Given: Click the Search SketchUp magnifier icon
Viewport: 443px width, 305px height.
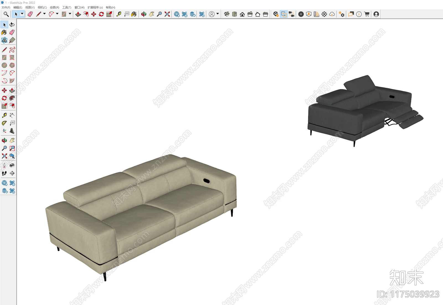Looking at the screenshot, I should (x=6, y=14).
